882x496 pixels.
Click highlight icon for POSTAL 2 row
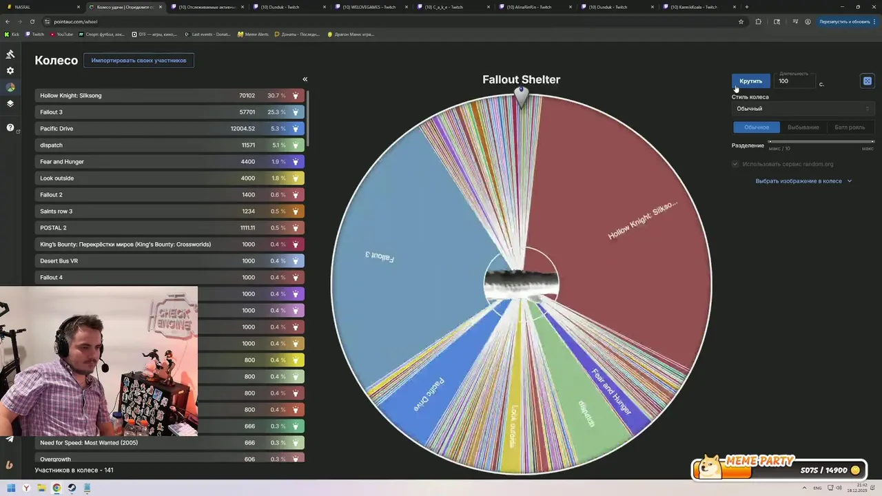click(x=296, y=228)
